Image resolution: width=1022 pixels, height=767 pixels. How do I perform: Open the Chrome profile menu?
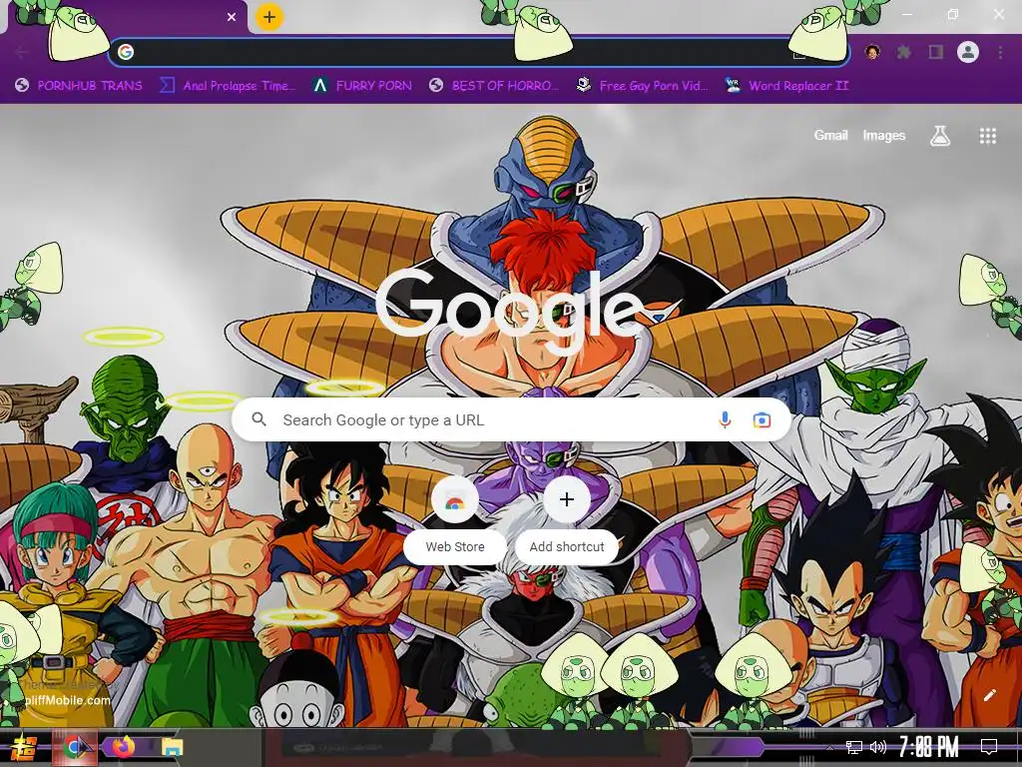968,52
